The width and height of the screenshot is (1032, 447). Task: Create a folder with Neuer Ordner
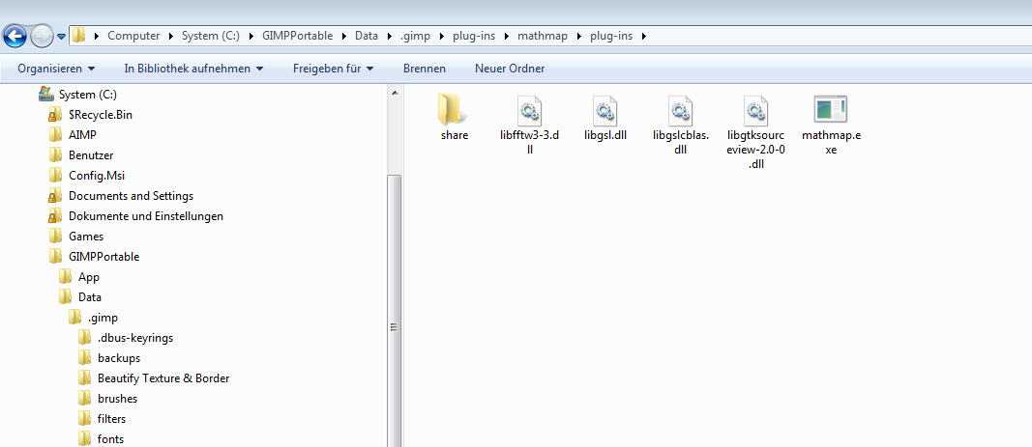(509, 69)
